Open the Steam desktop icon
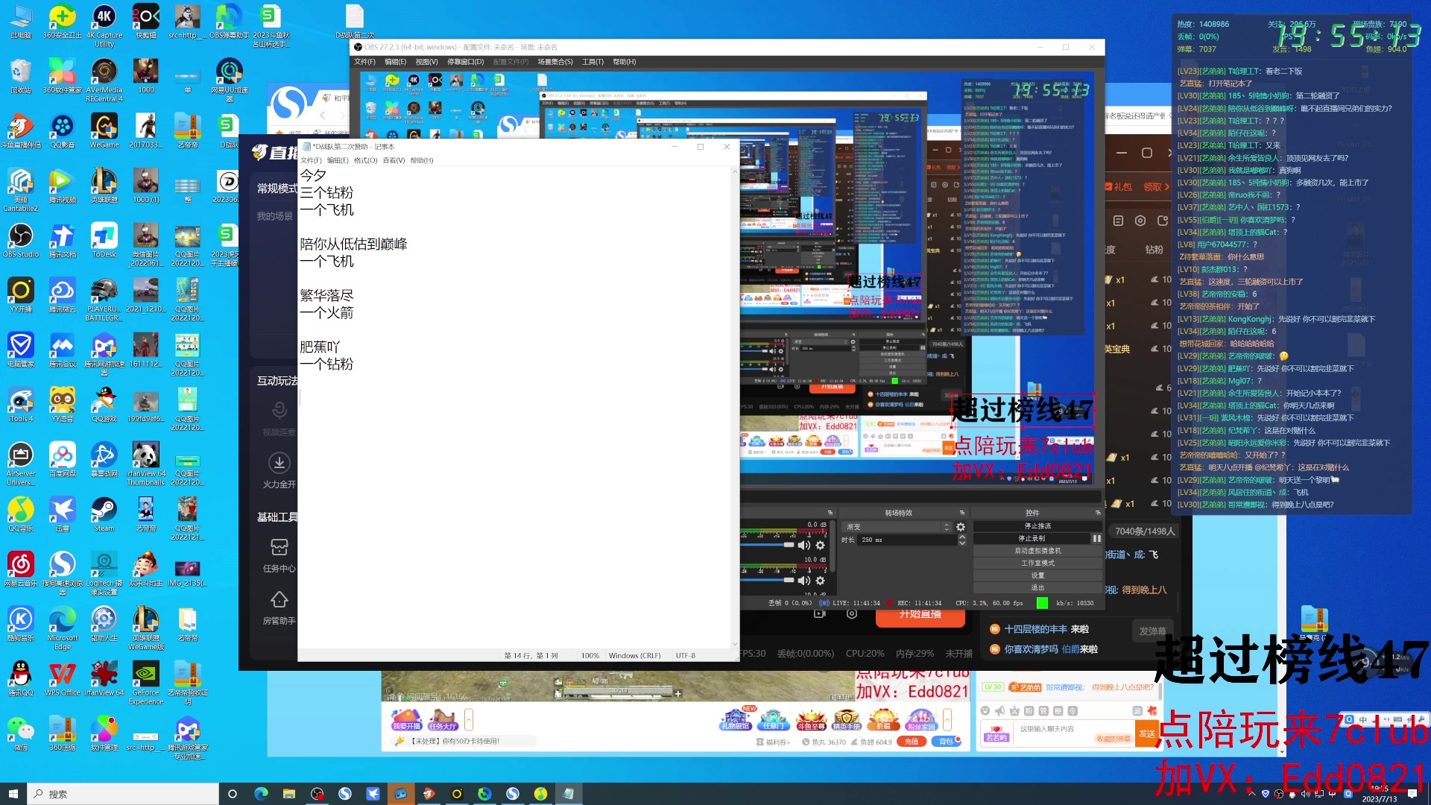Image resolution: width=1431 pixels, height=805 pixels. point(104,514)
